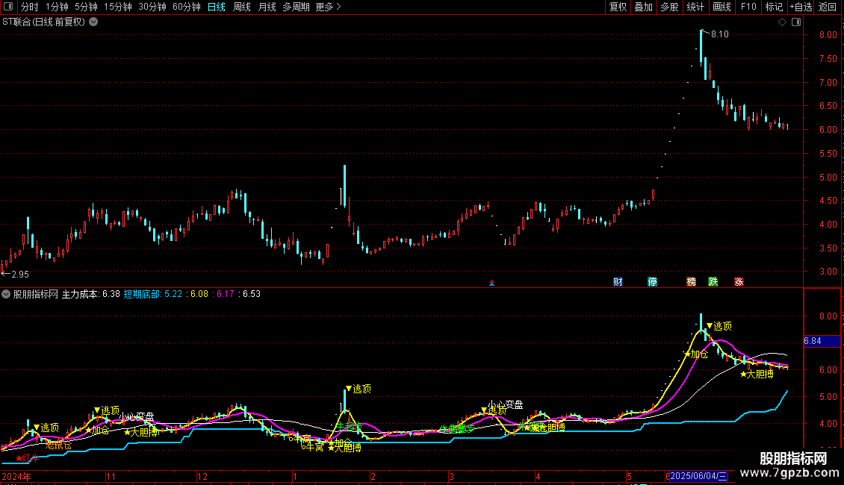This screenshot has height=485, width=844.
Task: Click the ★大胆搏 signal under June candles
Action: (757, 375)
